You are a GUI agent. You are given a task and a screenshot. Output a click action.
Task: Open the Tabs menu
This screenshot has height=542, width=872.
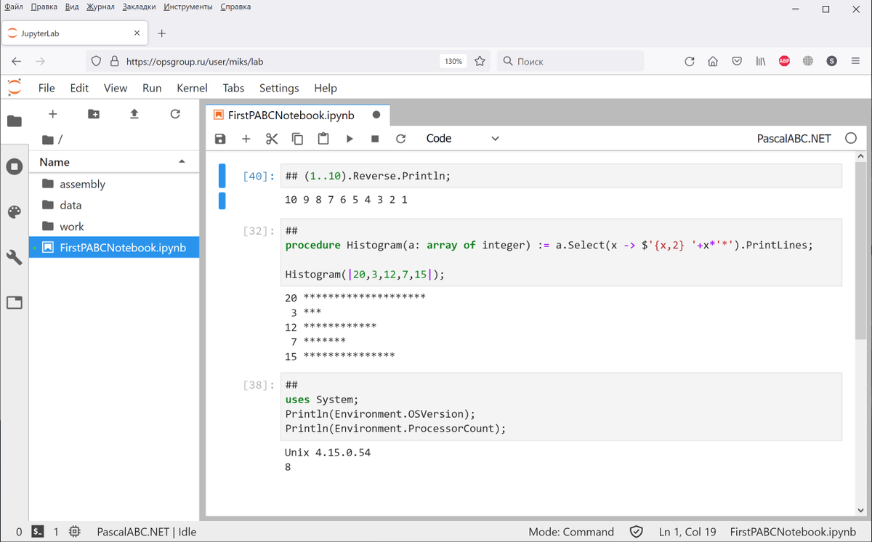pos(233,88)
